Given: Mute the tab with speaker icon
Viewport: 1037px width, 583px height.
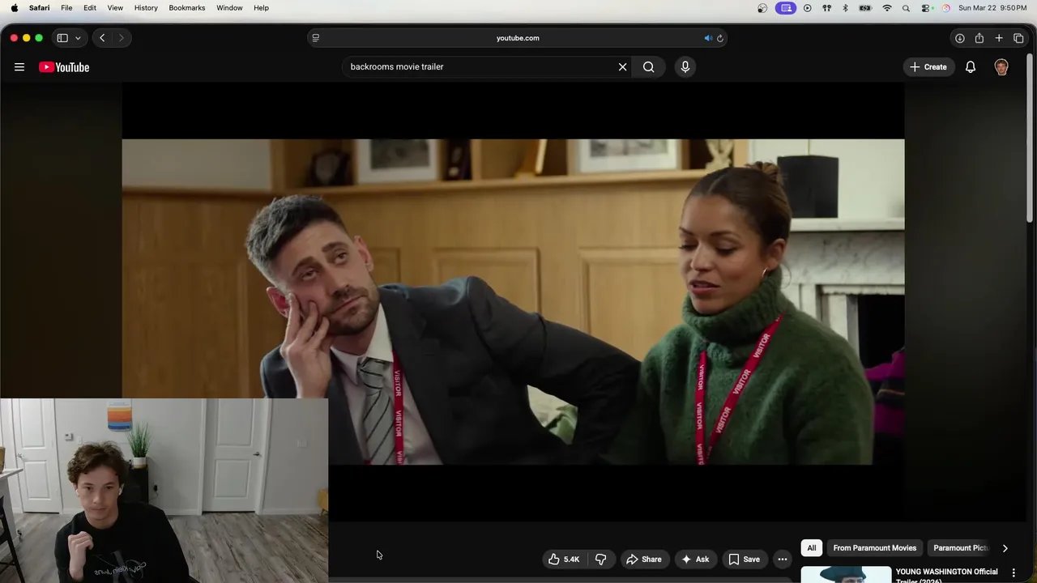Looking at the screenshot, I should pos(707,38).
